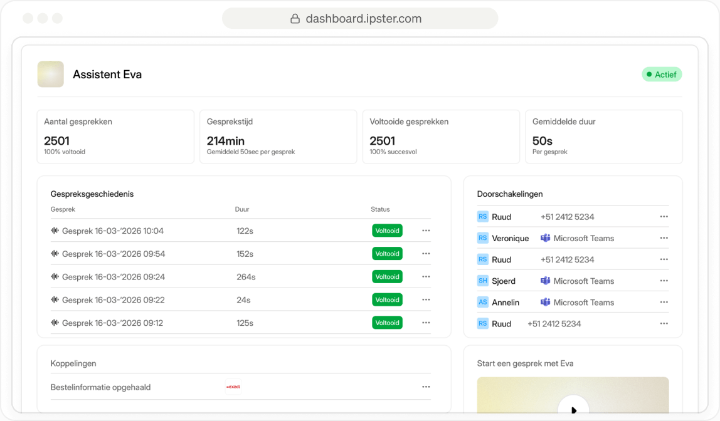Click the Microsoft Teams icon next to Annelin
720x421 pixels.
pyautogui.click(x=545, y=302)
